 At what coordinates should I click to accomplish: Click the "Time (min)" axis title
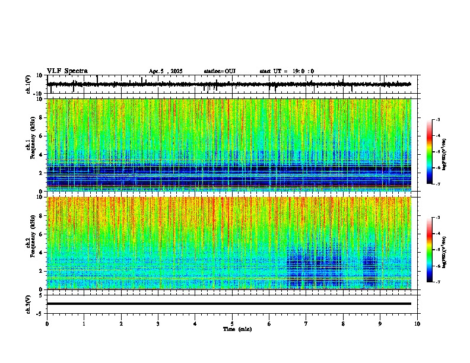tap(237, 329)
